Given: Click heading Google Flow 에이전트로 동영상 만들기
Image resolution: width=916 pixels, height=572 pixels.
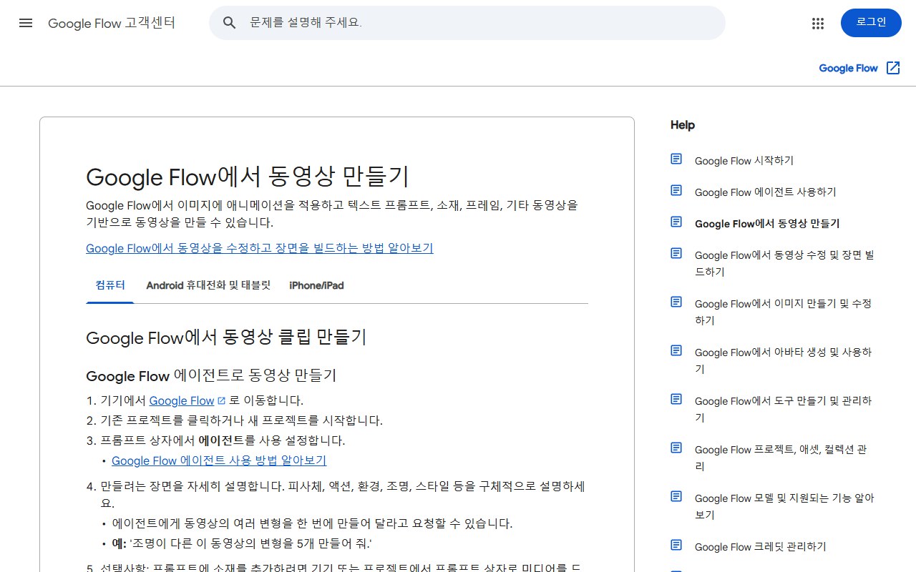Looking at the screenshot, I should (x=211, y=375).
